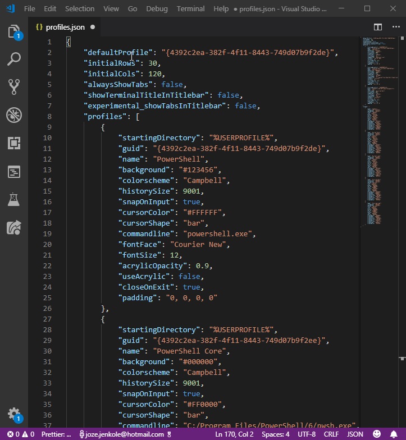Click "Campbell" colorscheme value on line 14
The image size is (406, 440).
[x=204, y=181]
